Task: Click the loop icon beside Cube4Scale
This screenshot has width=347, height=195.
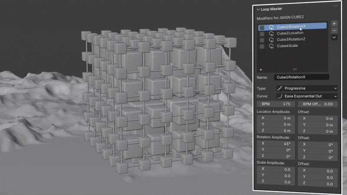Action: (272, 46)
